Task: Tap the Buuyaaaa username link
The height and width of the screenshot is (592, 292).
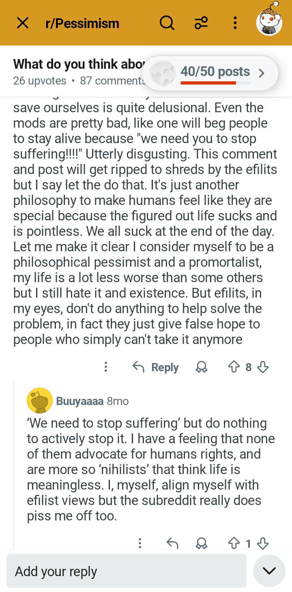Action: tap(79, 400)
